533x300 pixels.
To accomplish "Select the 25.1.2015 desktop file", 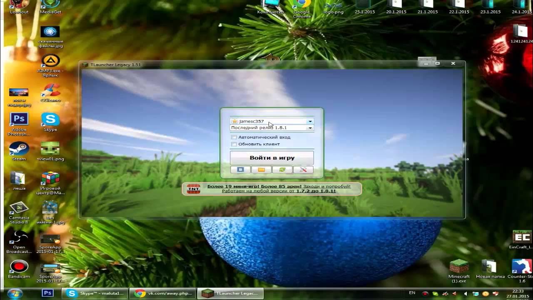I will [365, 7].
